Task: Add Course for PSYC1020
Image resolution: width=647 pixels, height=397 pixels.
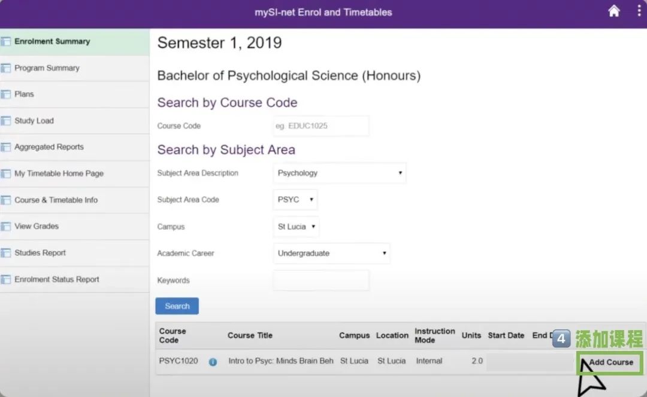Action: 610,362
